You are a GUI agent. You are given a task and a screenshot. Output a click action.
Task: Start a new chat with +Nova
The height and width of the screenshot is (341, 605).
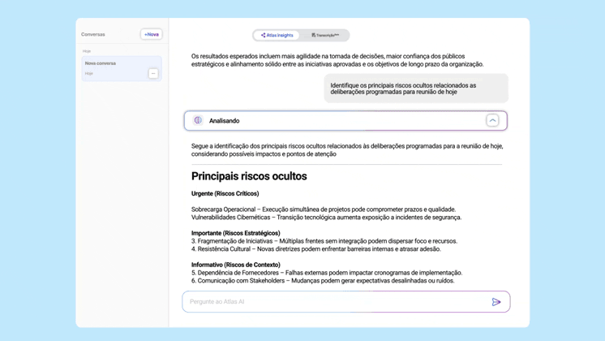pos(152,34)
